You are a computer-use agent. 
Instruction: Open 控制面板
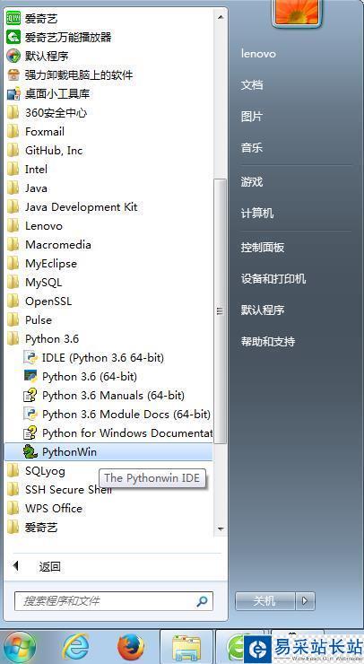(x=263, y=248)
